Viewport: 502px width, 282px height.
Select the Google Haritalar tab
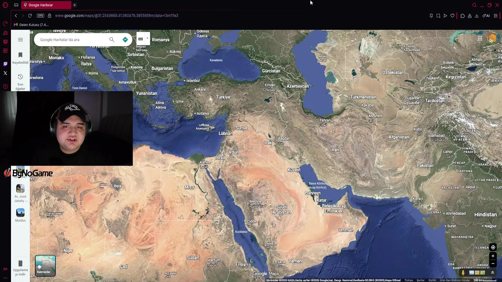click(46, 5)
